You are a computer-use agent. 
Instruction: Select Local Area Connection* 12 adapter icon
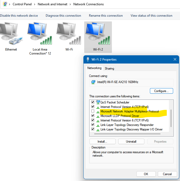40,33
